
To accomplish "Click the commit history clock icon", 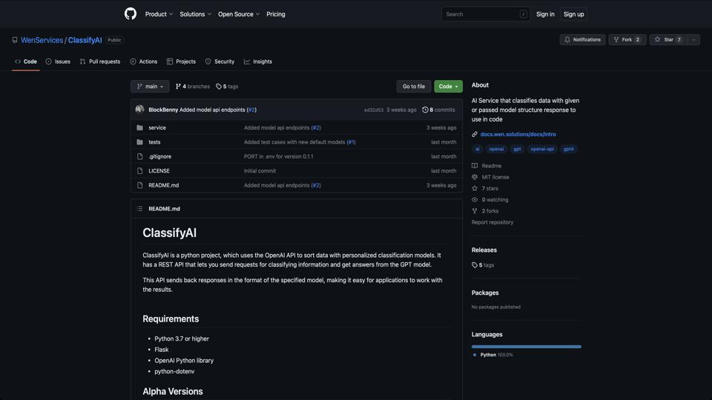I will [x=425, y=110].
